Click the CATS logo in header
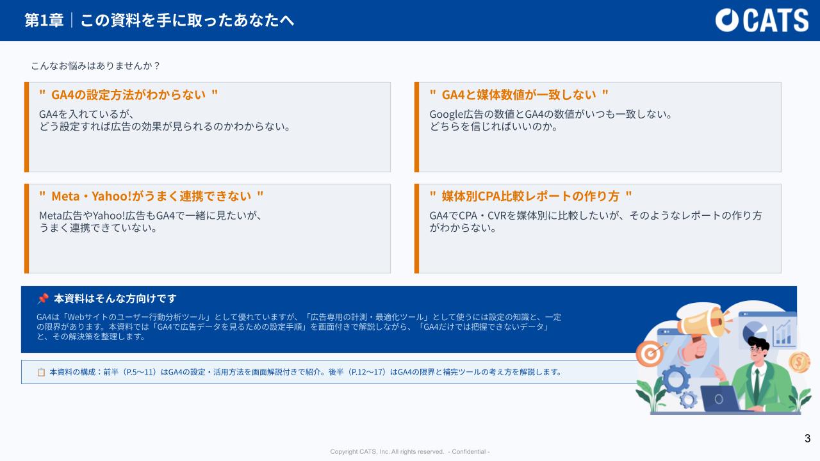This screenshot has height=461, width=820. [x=762, y=20]
